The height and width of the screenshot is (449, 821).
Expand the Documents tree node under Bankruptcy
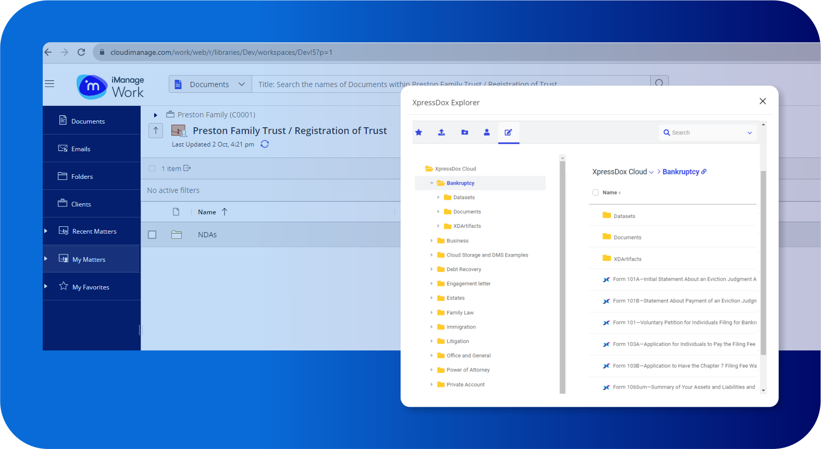click(438, 212)
